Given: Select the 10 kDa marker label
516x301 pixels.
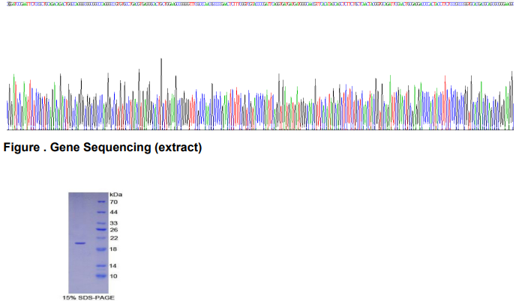Looking at the screenshot, I should click(x=113, y=276).
